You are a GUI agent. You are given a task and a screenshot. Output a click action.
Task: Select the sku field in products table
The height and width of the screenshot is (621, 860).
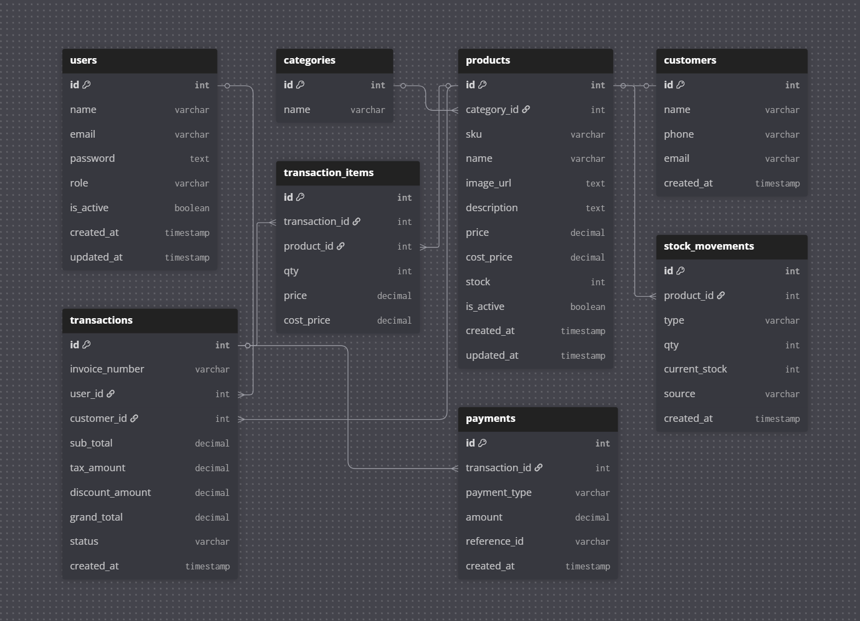click(x=474, y=134)
